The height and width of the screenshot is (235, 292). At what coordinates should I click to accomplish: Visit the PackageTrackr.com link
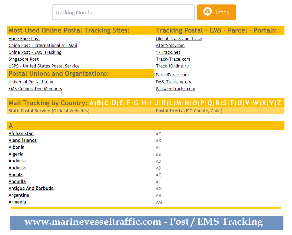[175, 89]
